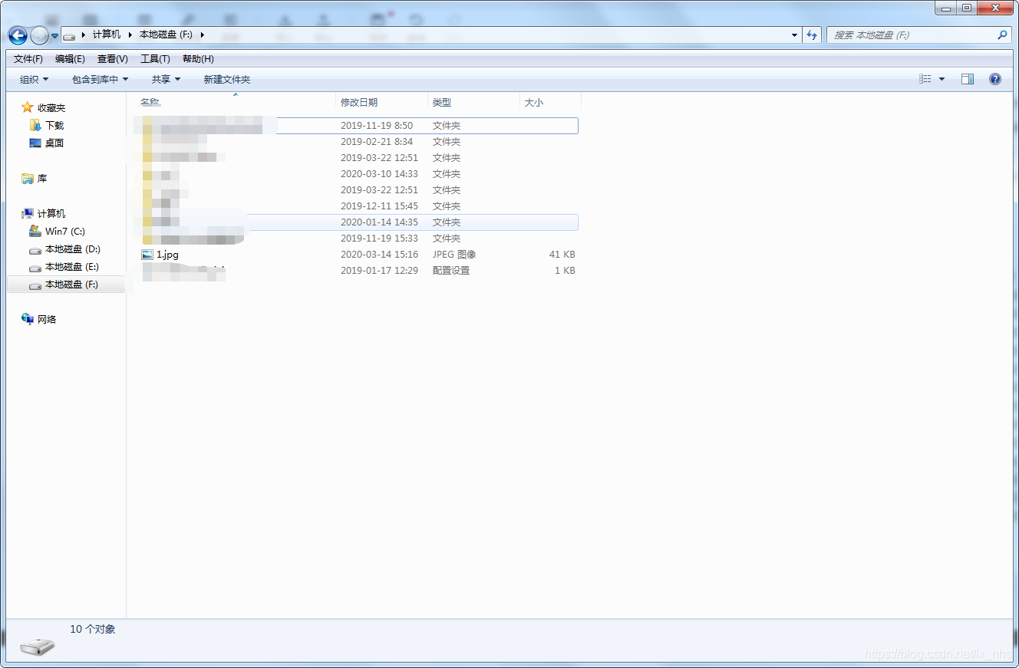Screen dimensions: 1019x668
Task: Click the Forward navigation arrow
Action: tap(39, 35)
